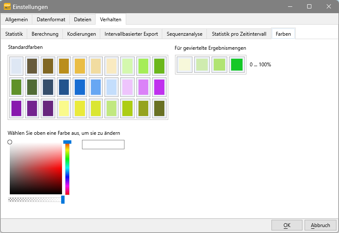
Task: Select the grass green swatch ending the first row
Action: click(x=159, y=66)
